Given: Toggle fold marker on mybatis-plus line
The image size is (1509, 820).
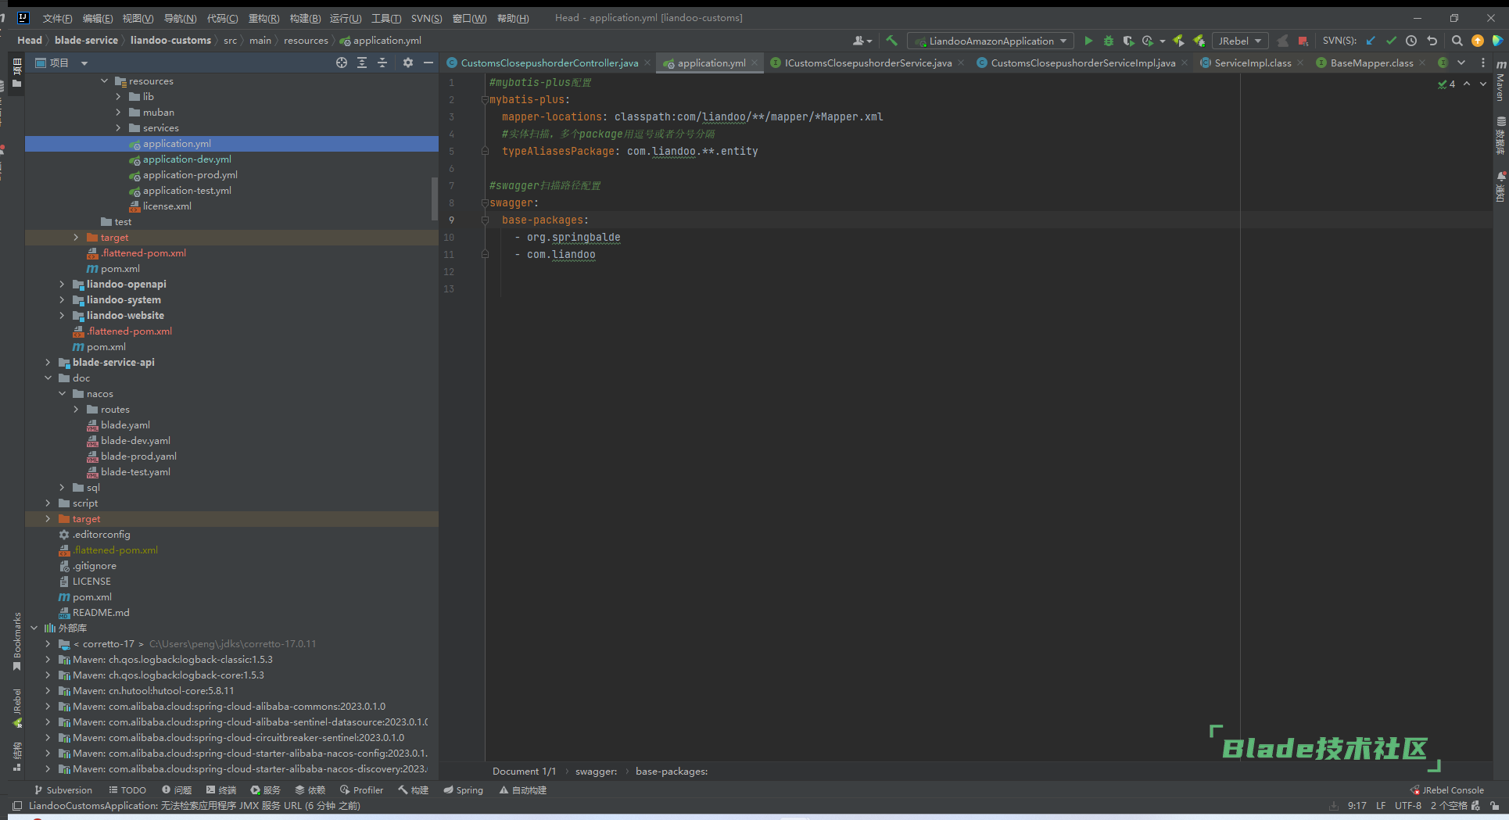Looking at the screenshot, I should pos(485,100).
